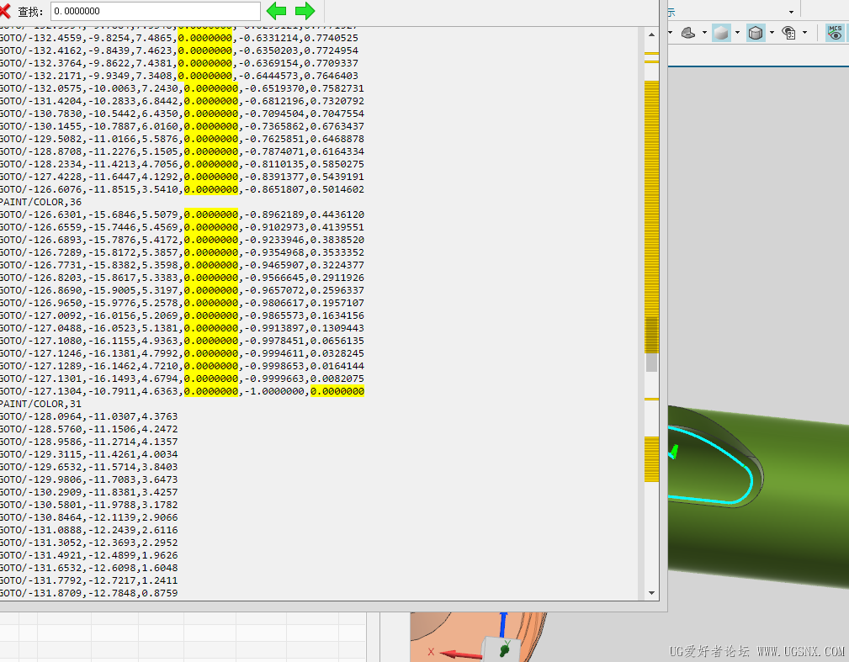The image size is (849, 662).
Task: Click the MCS display icon
Action: pyautogui.click(x=835, y=33)
